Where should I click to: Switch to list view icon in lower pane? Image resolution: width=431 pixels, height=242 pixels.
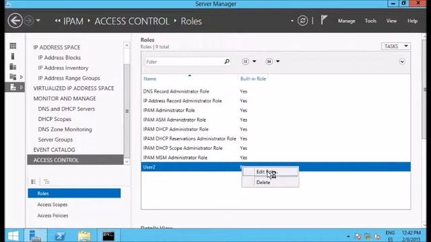pyautogui.click(x=34, y=182)
